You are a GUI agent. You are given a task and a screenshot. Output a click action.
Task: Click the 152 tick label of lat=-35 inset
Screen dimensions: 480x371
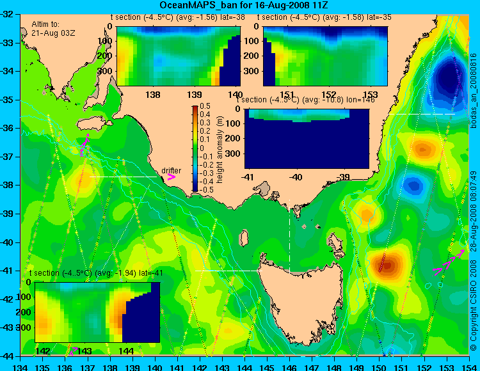click(x=329, y=95)
